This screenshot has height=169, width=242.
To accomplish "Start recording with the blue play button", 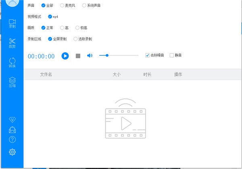I will coord(65,56).
